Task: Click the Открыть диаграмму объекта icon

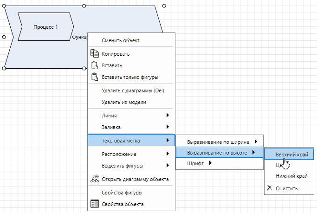Action: 94,179
